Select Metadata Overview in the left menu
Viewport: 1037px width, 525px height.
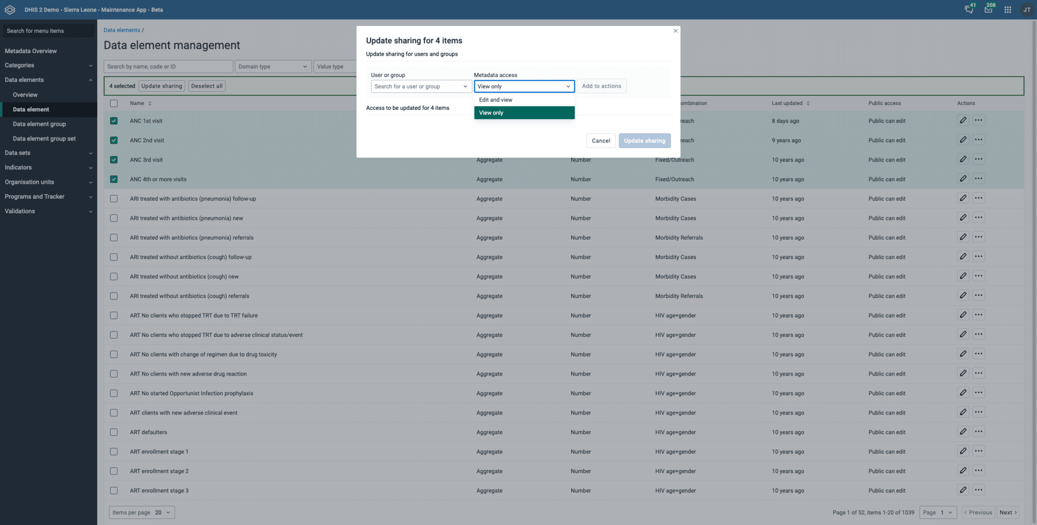tap(30, 51)
